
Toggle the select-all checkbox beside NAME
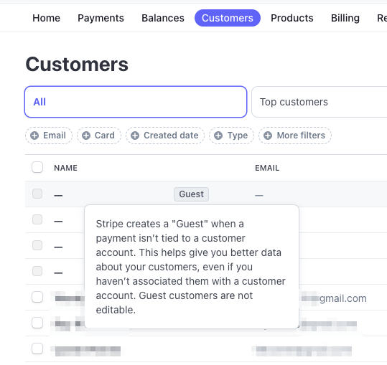tap(37, 167)
